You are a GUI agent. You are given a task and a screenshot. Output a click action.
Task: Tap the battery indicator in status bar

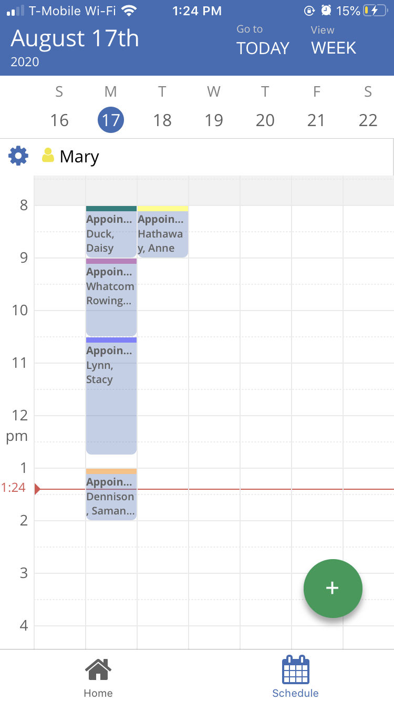click(377, 11)
